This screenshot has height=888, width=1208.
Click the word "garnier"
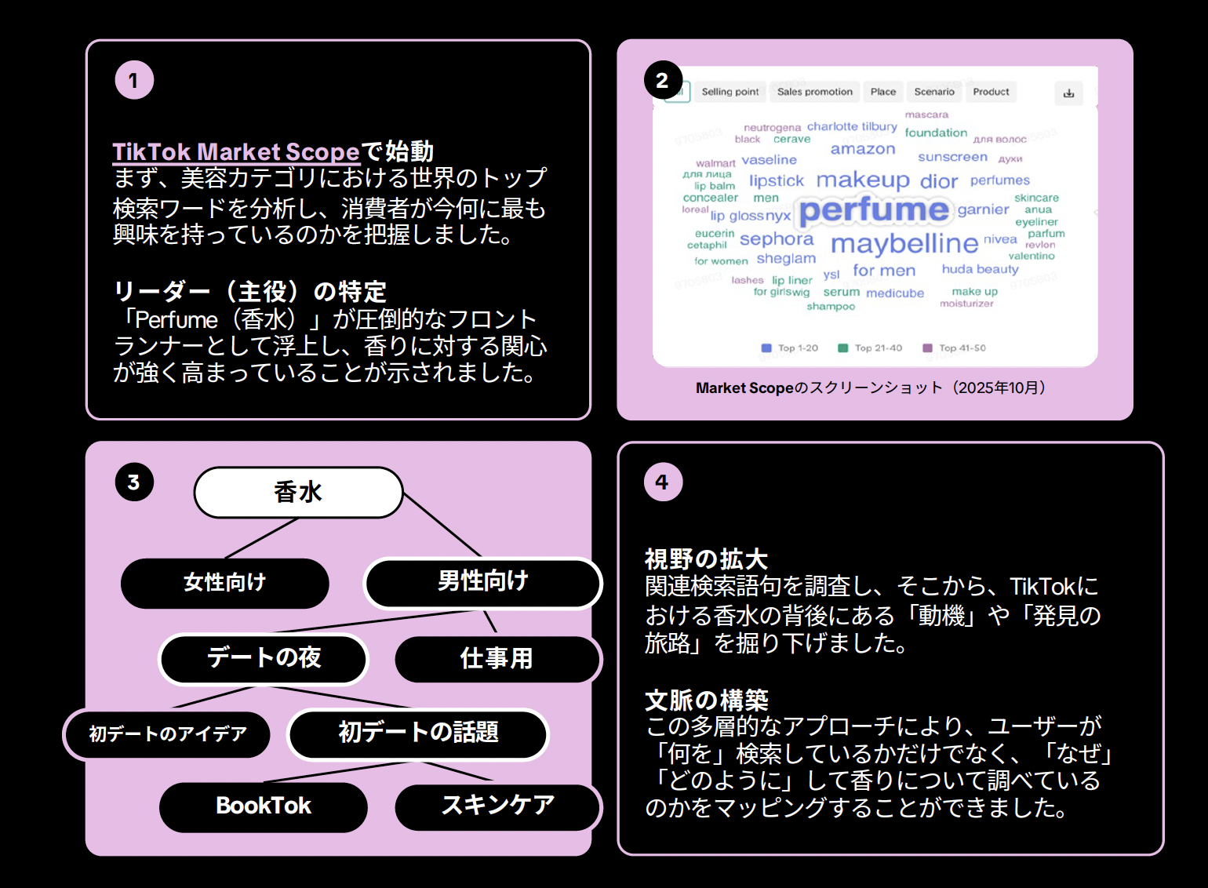(983, 210)
